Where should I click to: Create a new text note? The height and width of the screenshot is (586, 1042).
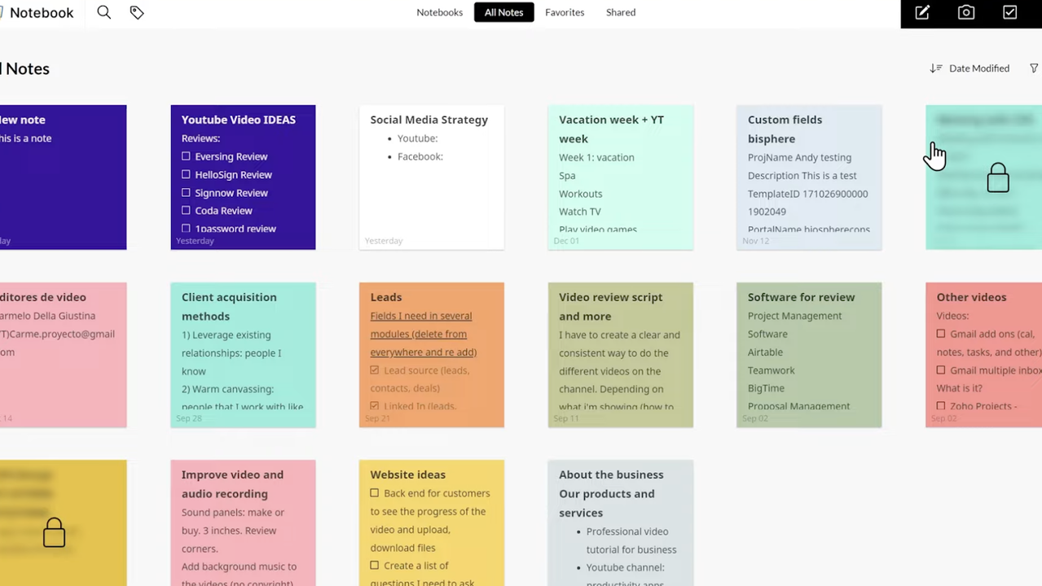(922, 12)
